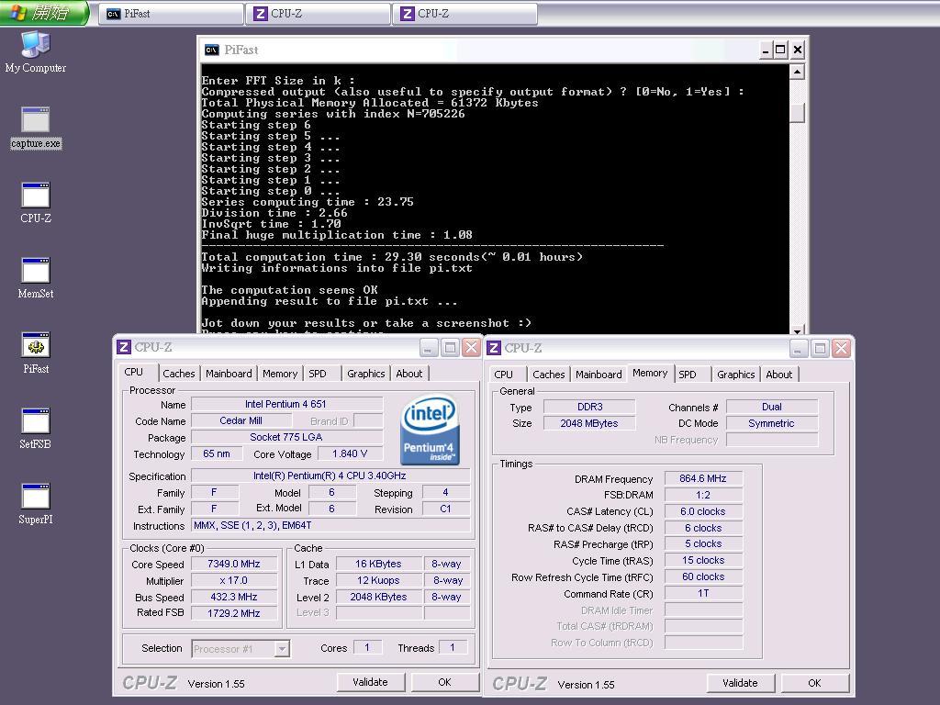Open Graphics tab in right CPU-Z window
Screen dimensions: 940x705
pos(735,375)
